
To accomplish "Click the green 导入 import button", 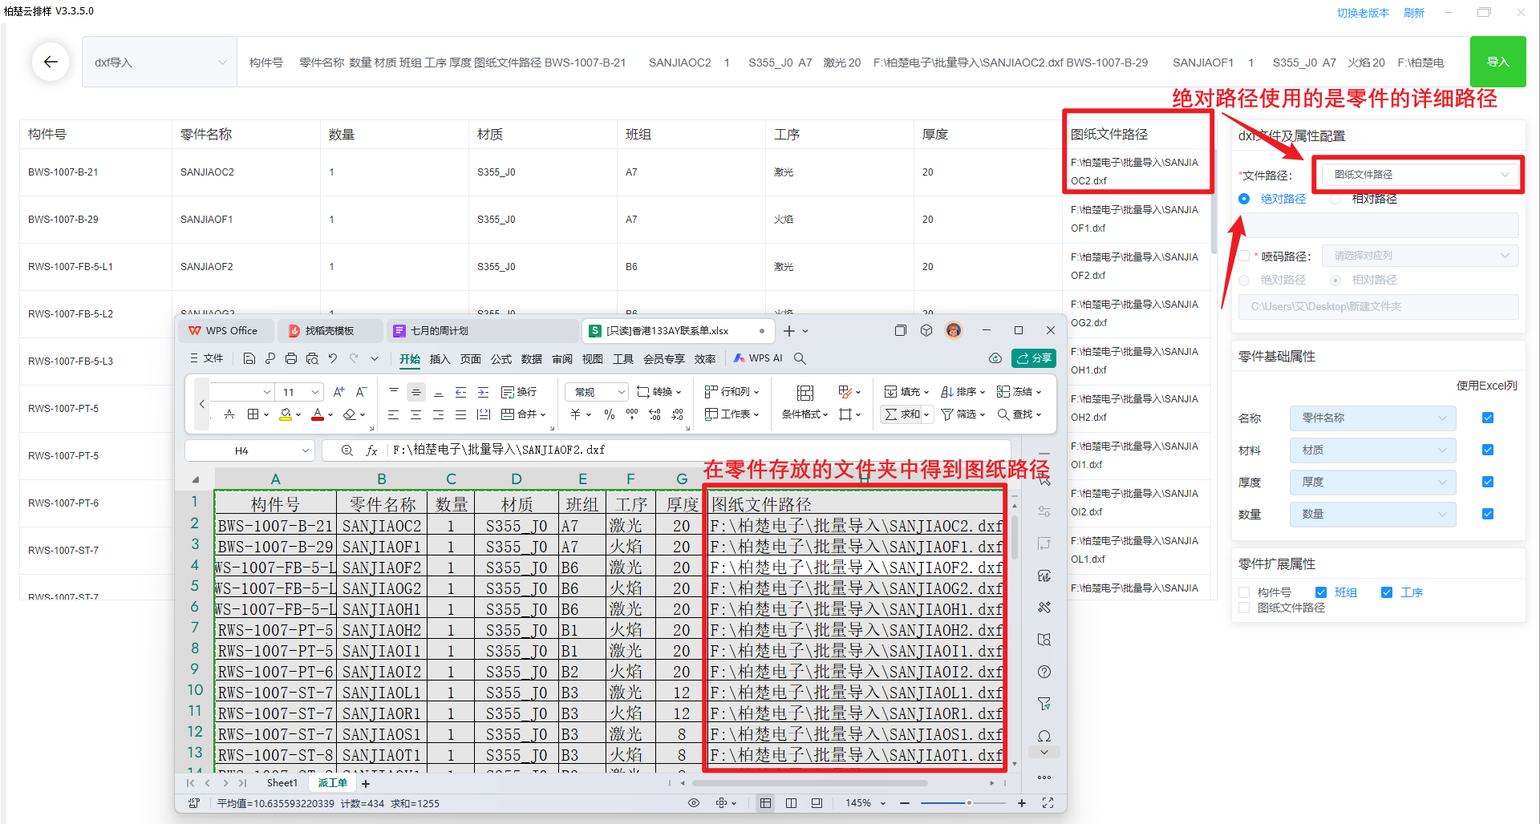I will pos(1497,62).
